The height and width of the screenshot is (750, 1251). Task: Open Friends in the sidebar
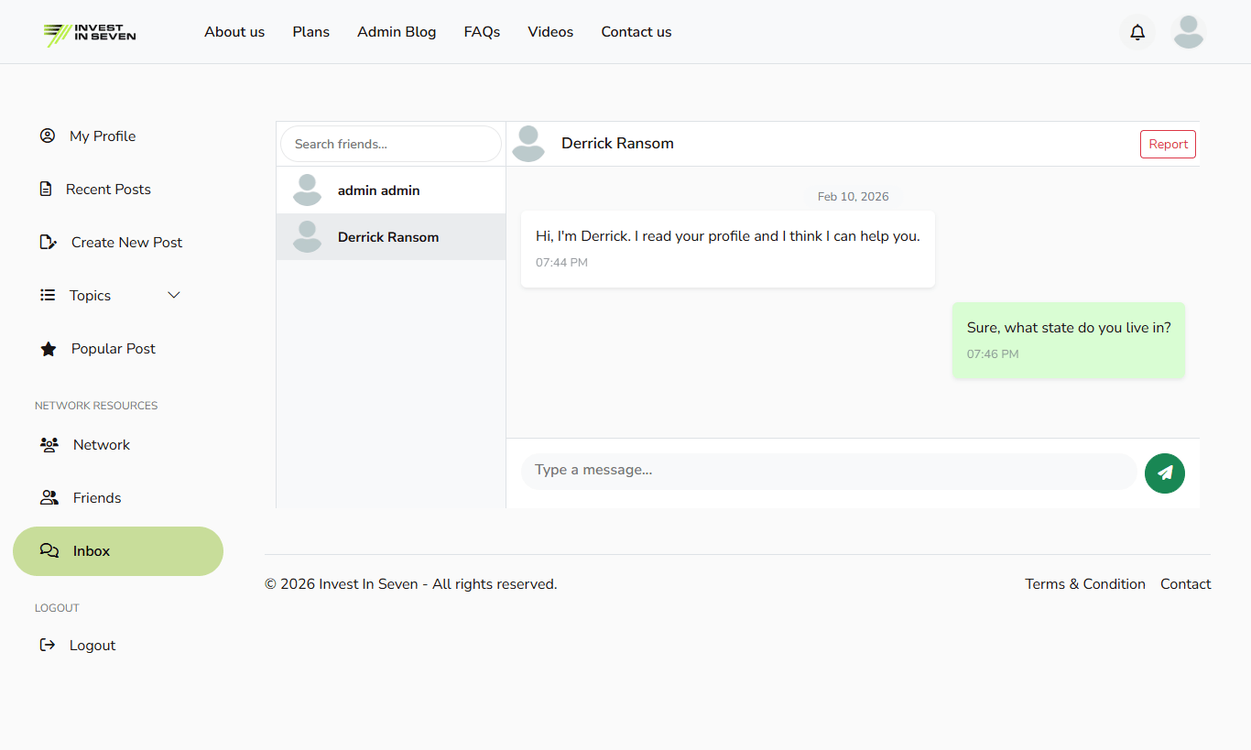point(97,498)
